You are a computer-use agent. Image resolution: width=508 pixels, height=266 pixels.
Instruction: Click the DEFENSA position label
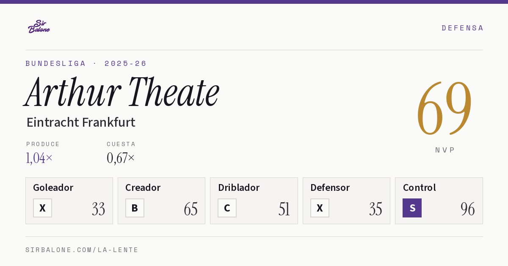462,28
